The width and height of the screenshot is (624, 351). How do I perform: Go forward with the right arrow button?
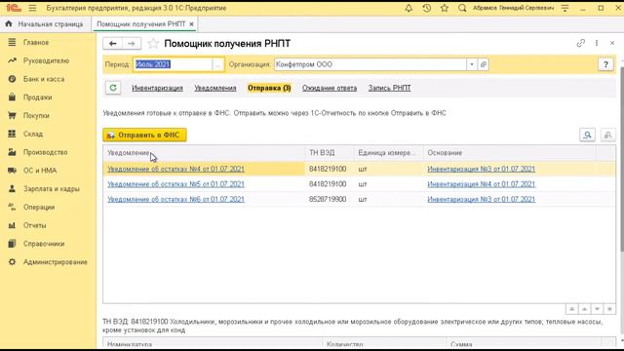pos(132,43)
